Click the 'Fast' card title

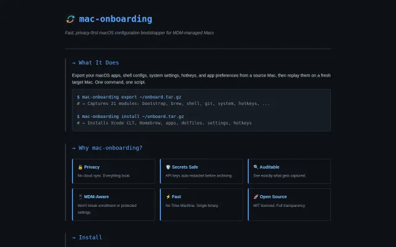(x=176, y=197)
